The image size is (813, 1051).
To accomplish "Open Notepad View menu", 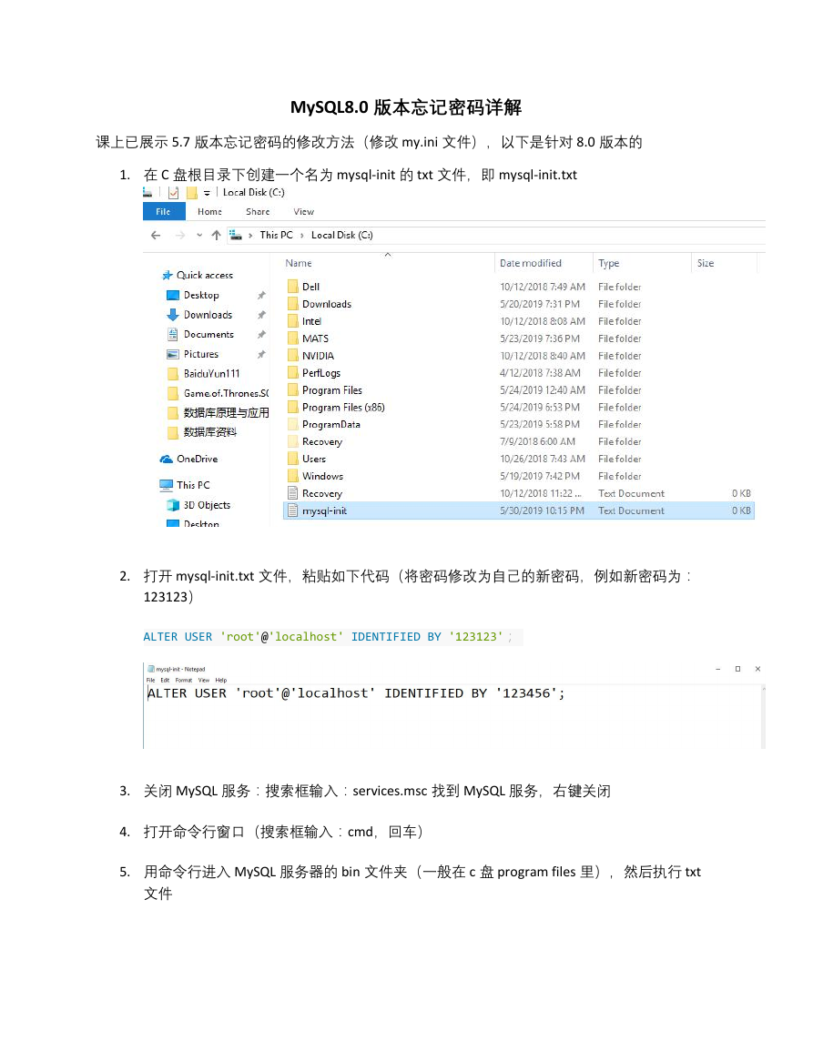I will (x=204, y=681).
